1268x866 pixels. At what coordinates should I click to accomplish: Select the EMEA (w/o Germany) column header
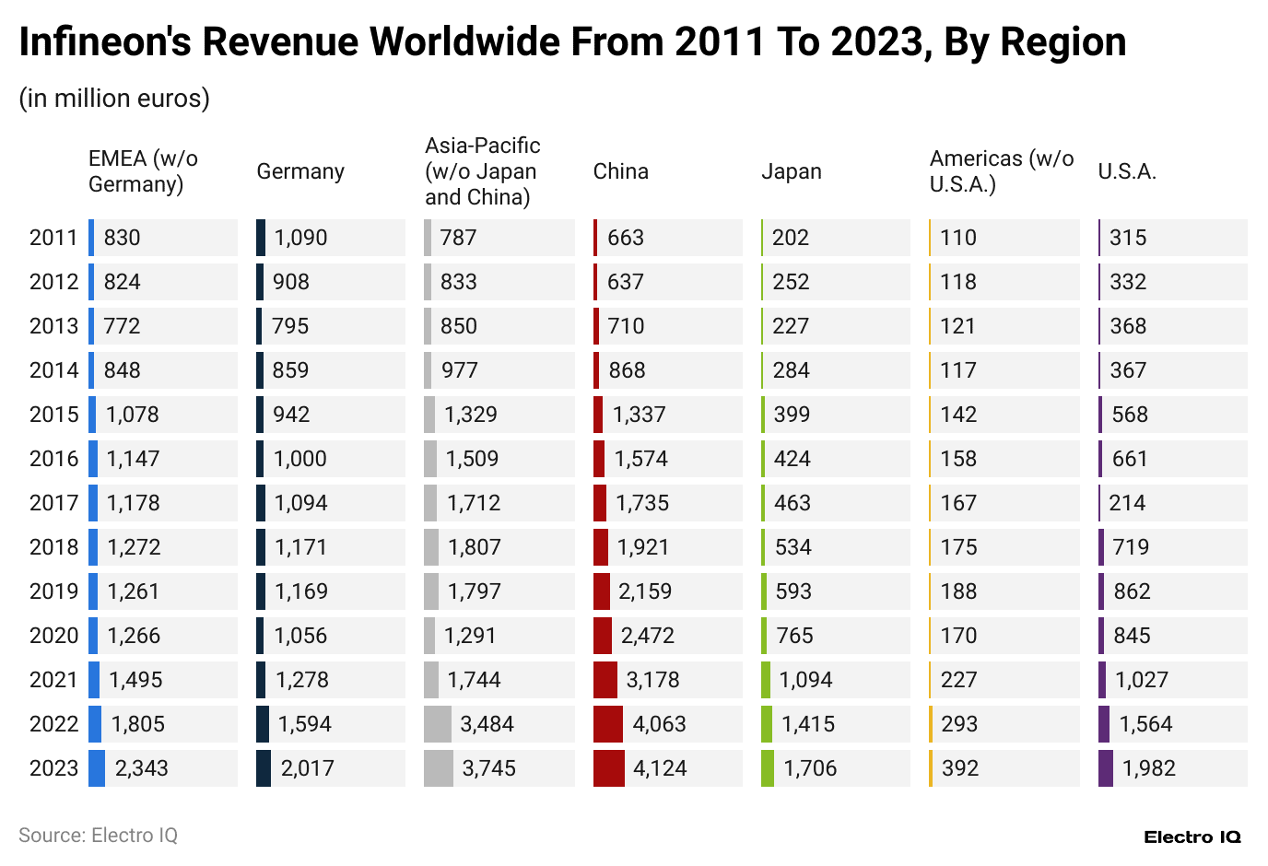pyautogui.click(x=143, y=171)
